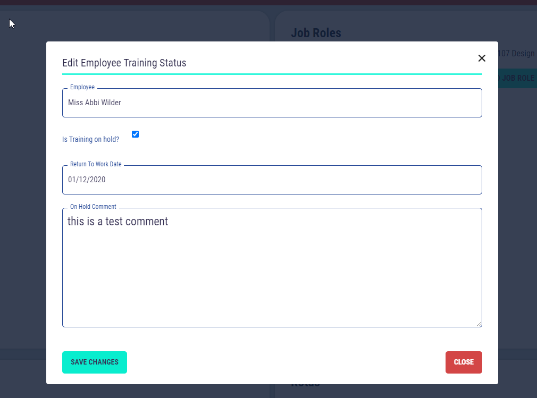Uncheck the Is Training on hold checkbox
Image resolution: width=537 pixels, height=398 pixels.
pos(135,134)
